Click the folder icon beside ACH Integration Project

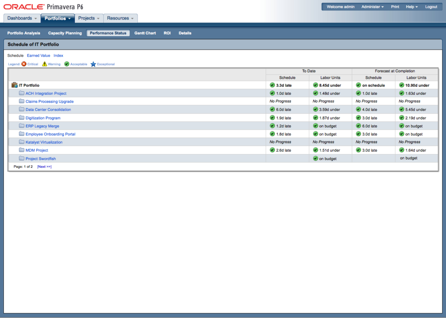pyautogui.click(x=21, y=93)
